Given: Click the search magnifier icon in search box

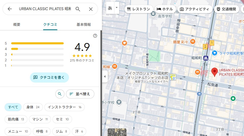Looking at the screenshot, I should [78, 9].
